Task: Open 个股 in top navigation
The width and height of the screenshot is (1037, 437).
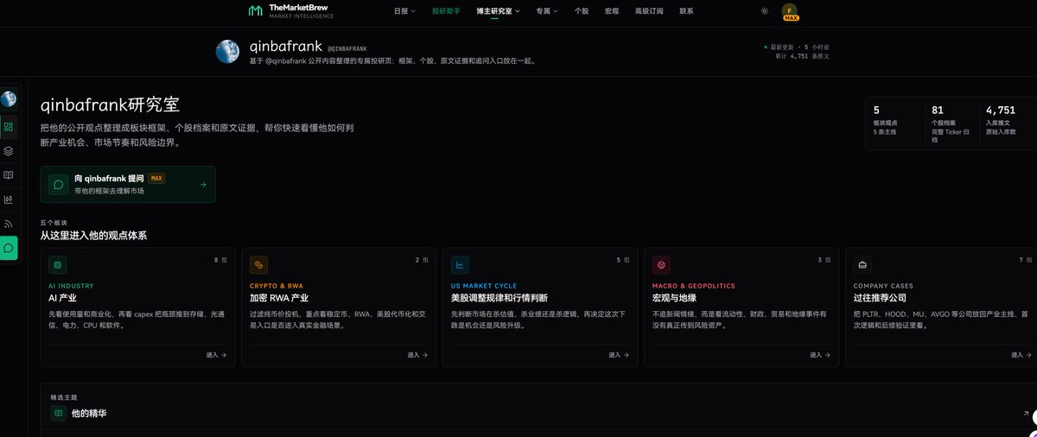Action: 582,11
